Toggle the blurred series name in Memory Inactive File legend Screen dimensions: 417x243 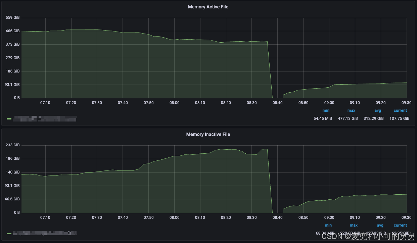click(x=45, y=233)
